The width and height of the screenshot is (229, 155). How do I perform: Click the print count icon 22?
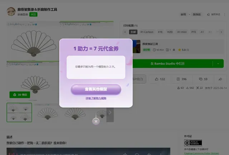point(198,88)
